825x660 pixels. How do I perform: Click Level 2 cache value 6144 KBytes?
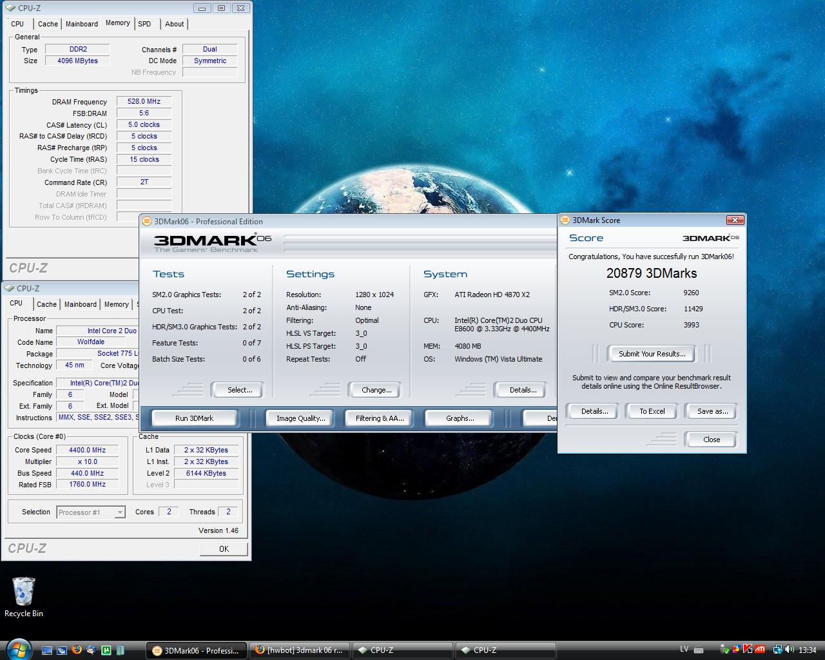(205, 473)
